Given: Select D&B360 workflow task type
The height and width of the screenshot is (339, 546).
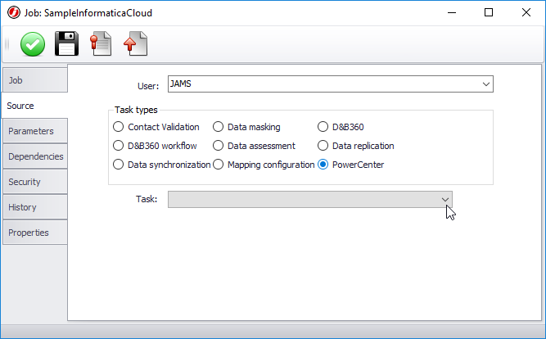Looking at the screenshot, I should tap(119, 146).
